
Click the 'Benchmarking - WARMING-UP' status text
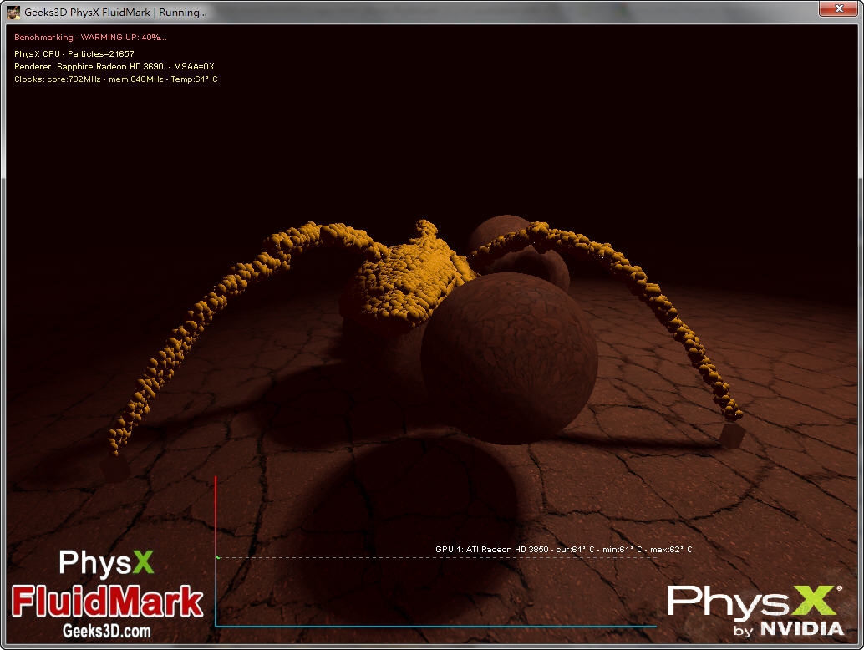click(x=90, y=38)
